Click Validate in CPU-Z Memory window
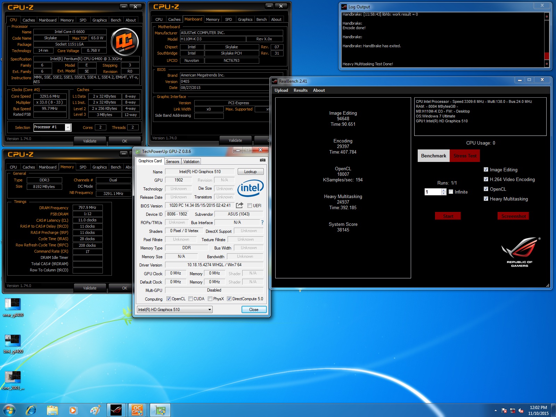 point(90,288)
